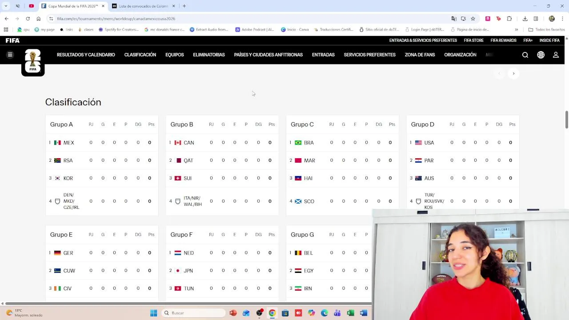Image resolution: width=569 pixels, height=320 pixels.
Task: Select team CAN in Grupo B
Action: coord(189,143)
